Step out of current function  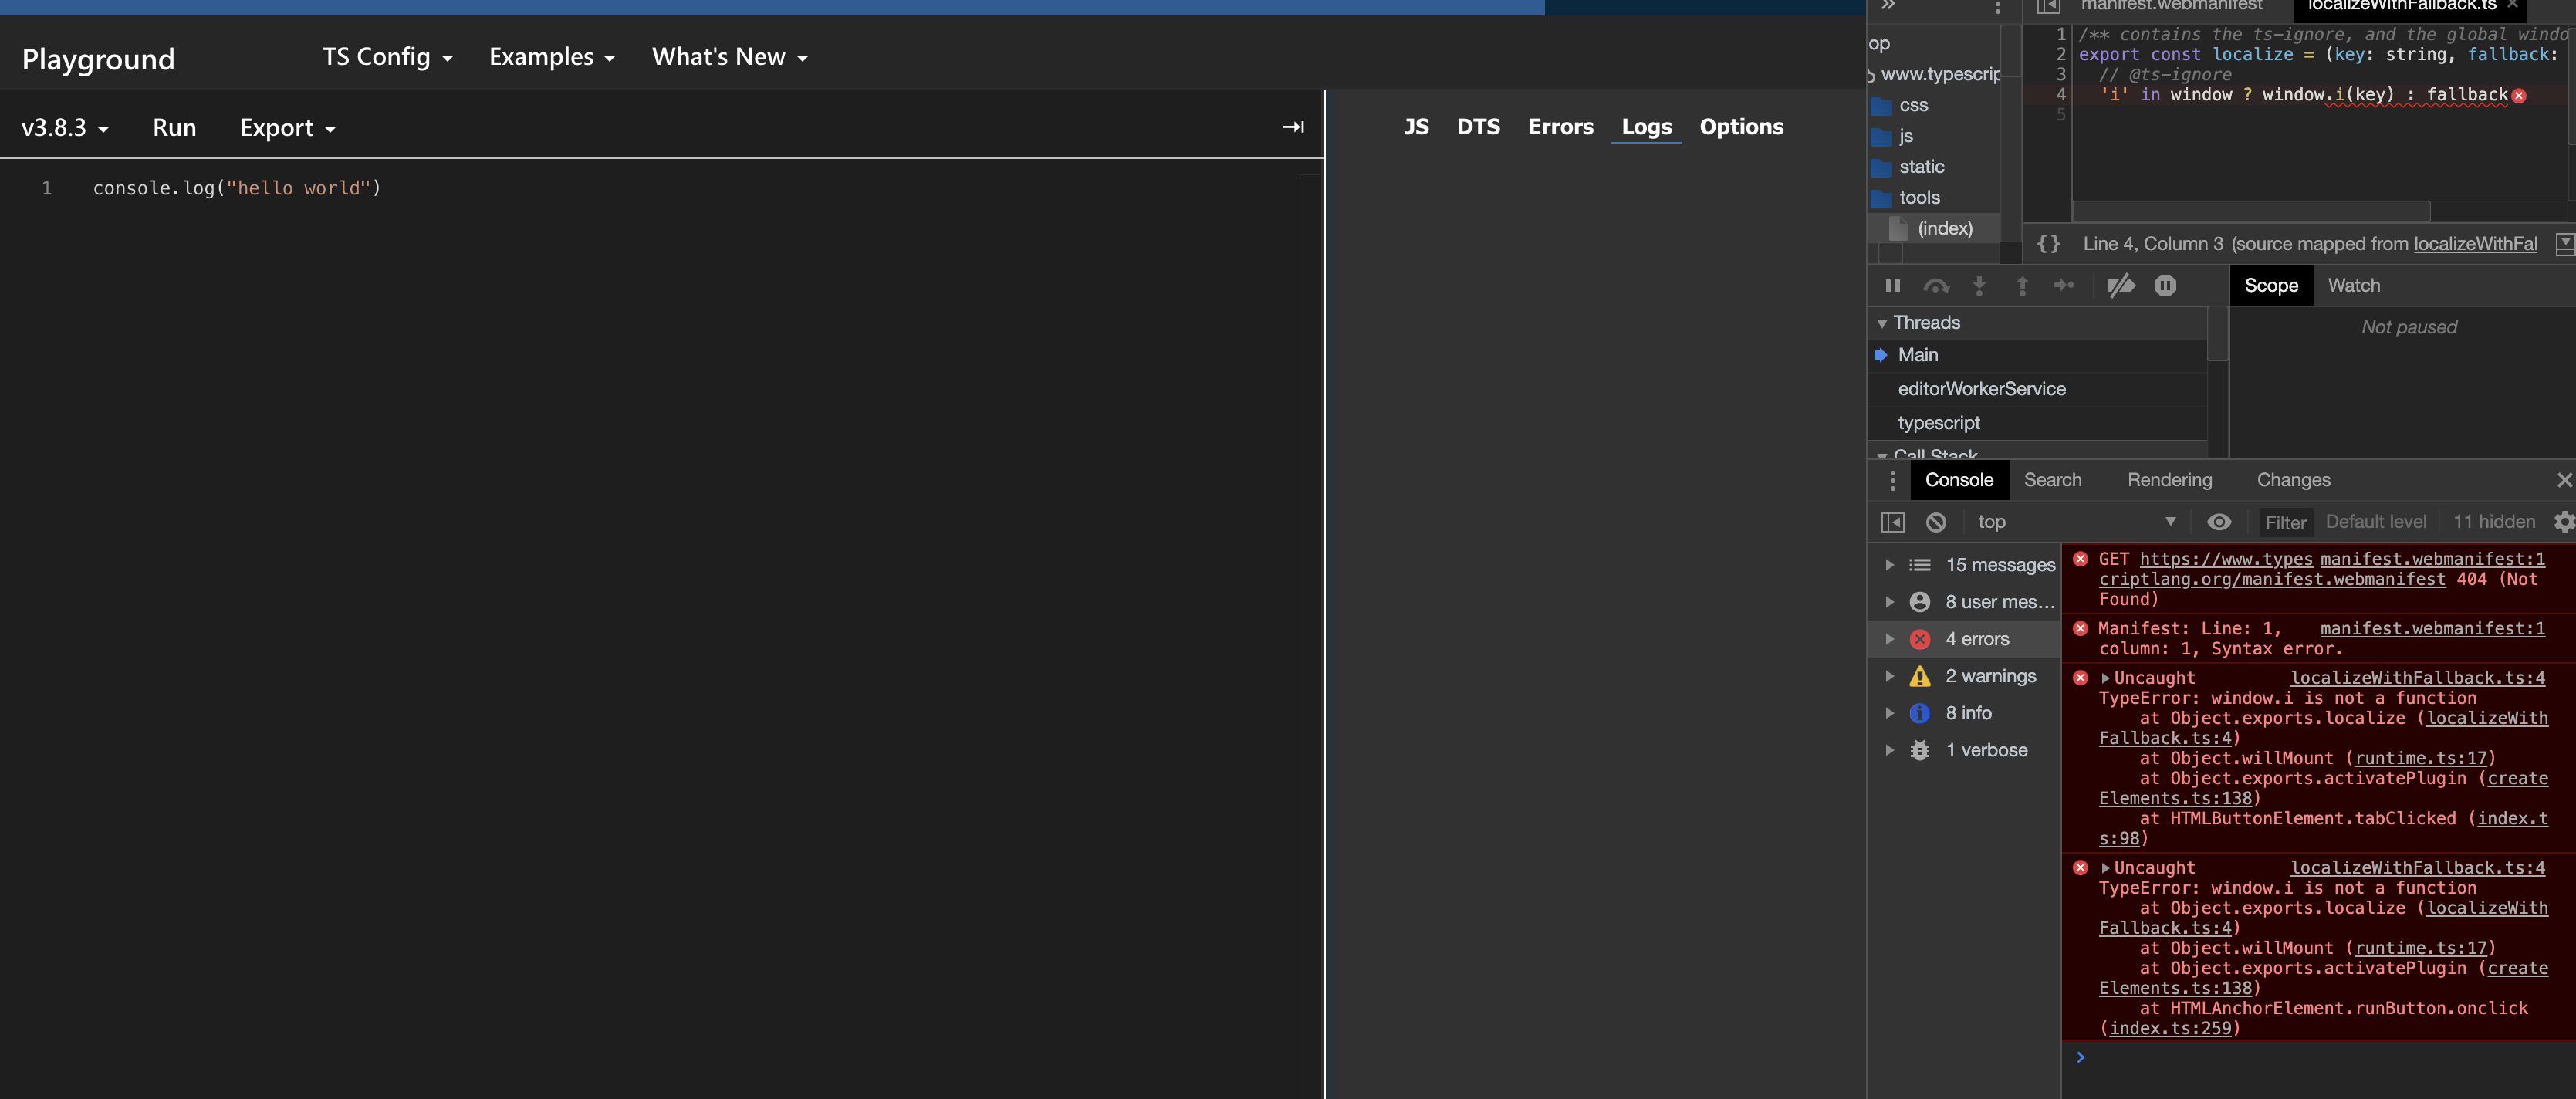(2023, 286)
